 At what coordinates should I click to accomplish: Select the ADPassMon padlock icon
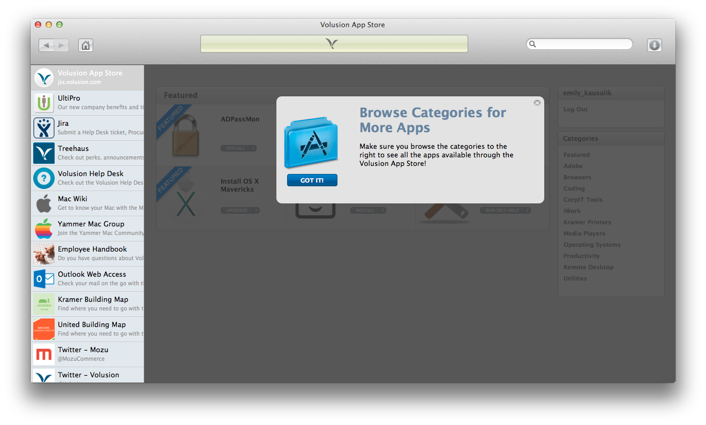tap(185, 136)
